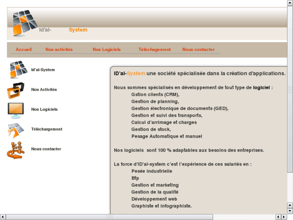Follow the Nos Activités sidebar text link

click(44, 90)
